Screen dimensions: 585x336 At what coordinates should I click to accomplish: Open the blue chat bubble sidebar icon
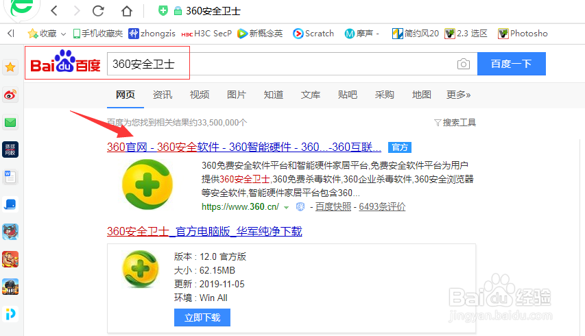[x=10, y=204]
